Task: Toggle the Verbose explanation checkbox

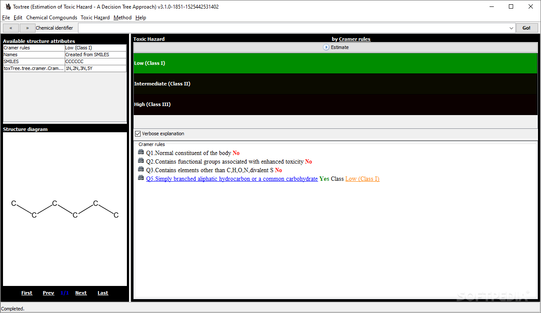Action: [138, 134]
